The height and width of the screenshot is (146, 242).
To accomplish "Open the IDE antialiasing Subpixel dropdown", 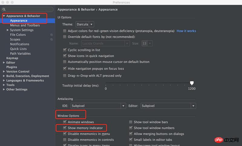I will point(98,106).
